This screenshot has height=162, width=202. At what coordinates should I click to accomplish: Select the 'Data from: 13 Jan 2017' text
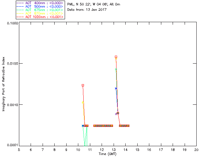click(x=87, y=9)
